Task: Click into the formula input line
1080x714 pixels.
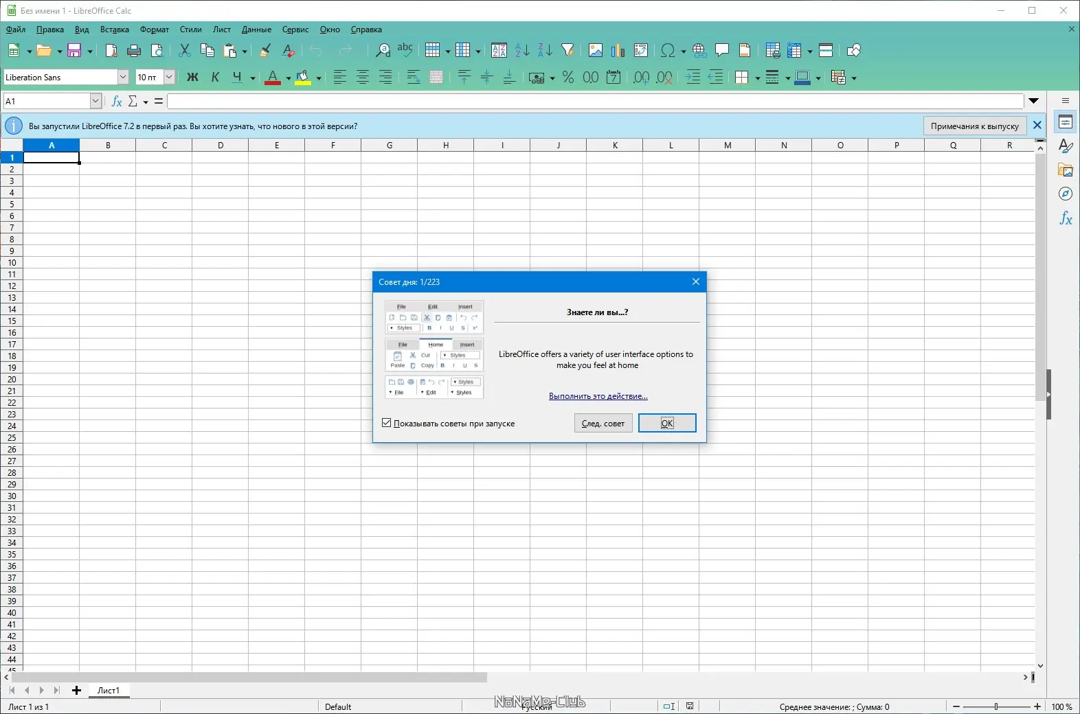Action: [596, 102]
